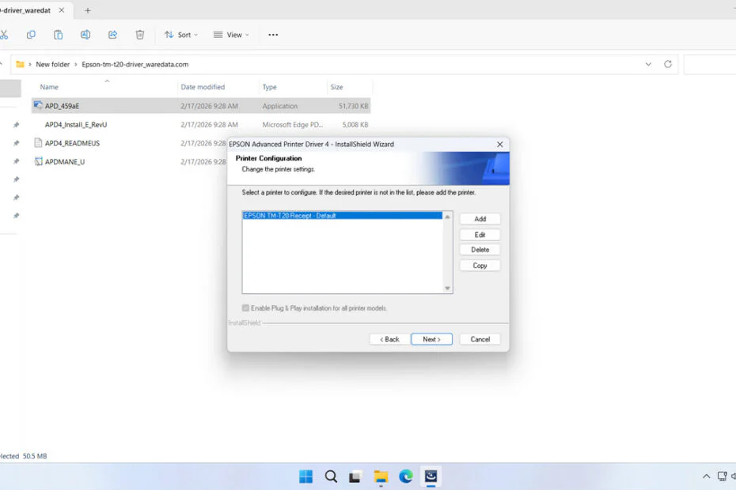This screenshot has height=490, width=736.
Task: Select the Rename icon in the toolbar
Action: [x=83, y=34]
